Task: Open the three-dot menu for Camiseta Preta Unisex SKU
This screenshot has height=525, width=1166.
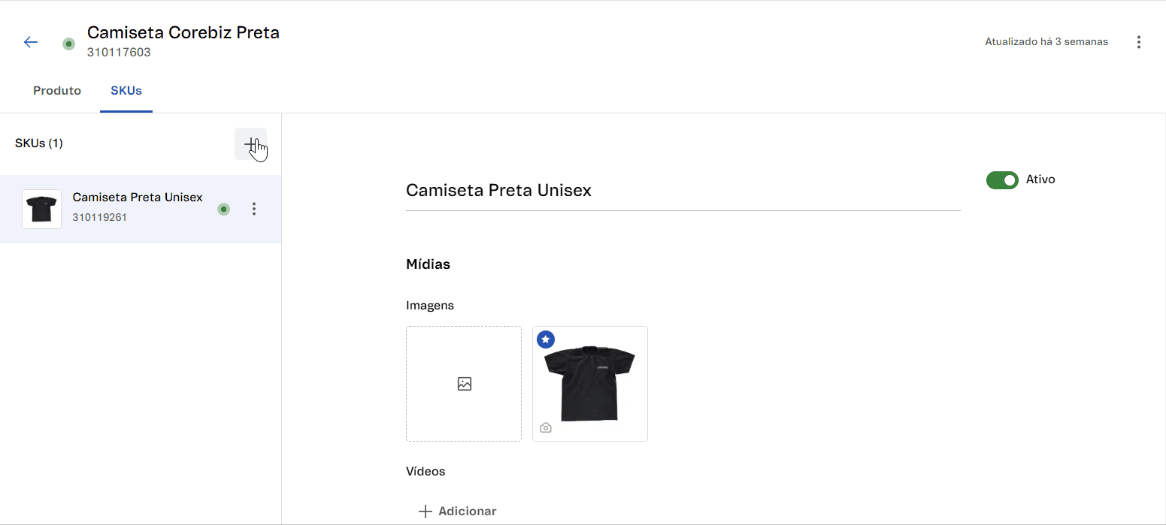Action: click(254, 209)
